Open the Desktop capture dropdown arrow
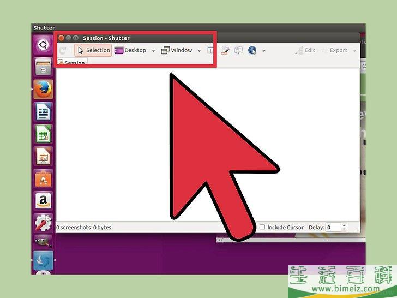 tap(153, 51)
